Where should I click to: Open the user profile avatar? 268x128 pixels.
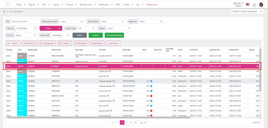(x=261, y=4)
